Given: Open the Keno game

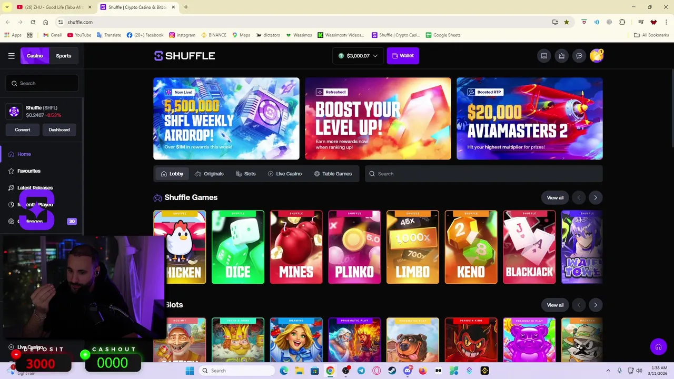Looking at the screenshot, I should tap(471, 247).
